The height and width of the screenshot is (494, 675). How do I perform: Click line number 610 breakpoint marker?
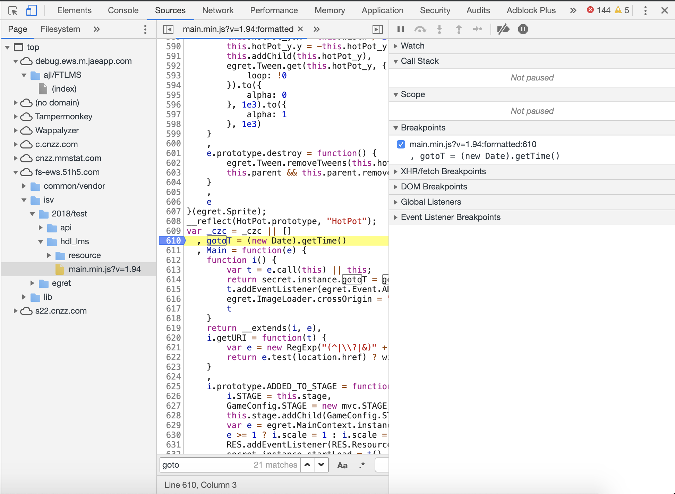click(172, 240)
